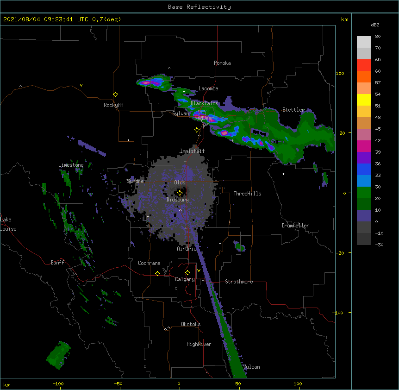Click the Vulcan label
The height and width of the screenshot is (390, 399).
click(251, 367)
